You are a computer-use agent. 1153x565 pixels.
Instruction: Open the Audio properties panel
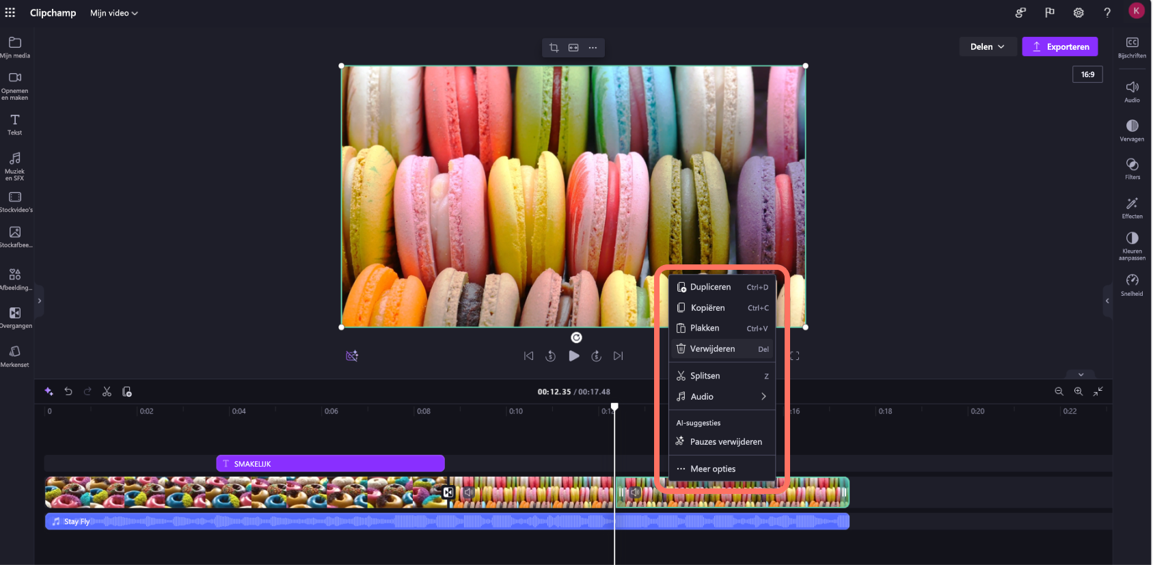pos(1132,92)
